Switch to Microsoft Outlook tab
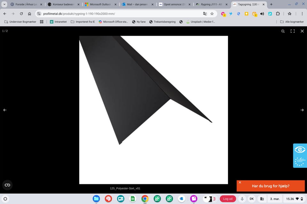Viewport: 307px width, 204px height. [x=101, y=4]
